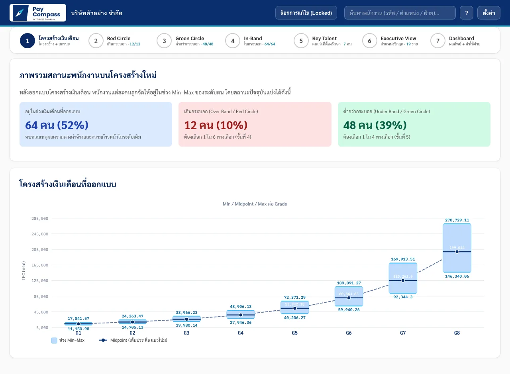This screenshot has width=510, height=374.
Task: Click the 12 คน (10%) over band card
Action: coord(255,124)
